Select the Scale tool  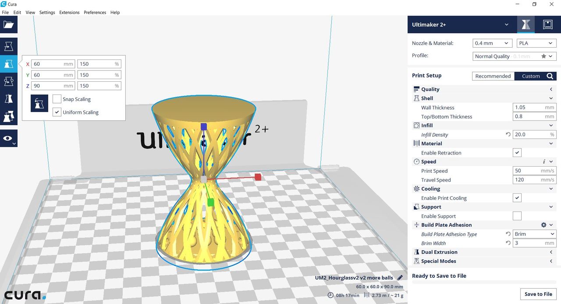tap(8, 64)
